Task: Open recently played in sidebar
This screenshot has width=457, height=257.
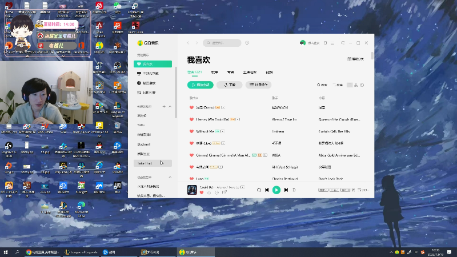Action: (153, 83)
